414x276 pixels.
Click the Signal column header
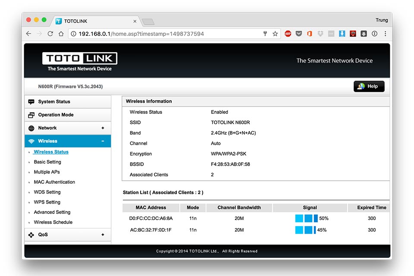[x=310, y=207]
